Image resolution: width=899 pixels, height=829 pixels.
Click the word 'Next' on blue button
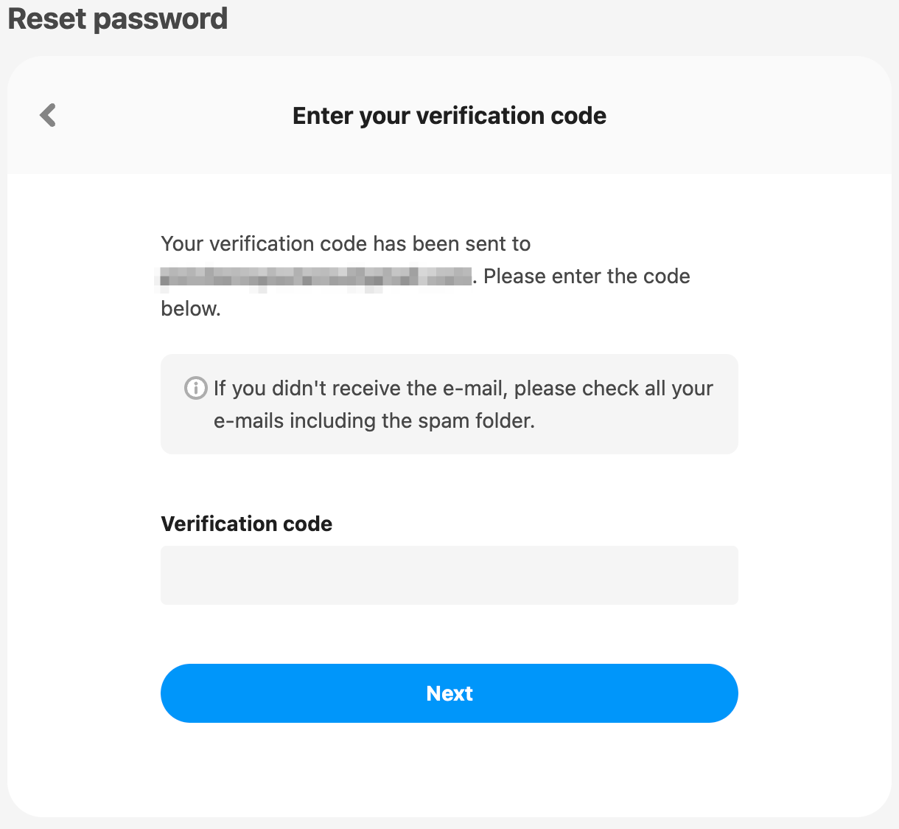tap(450, 693)
